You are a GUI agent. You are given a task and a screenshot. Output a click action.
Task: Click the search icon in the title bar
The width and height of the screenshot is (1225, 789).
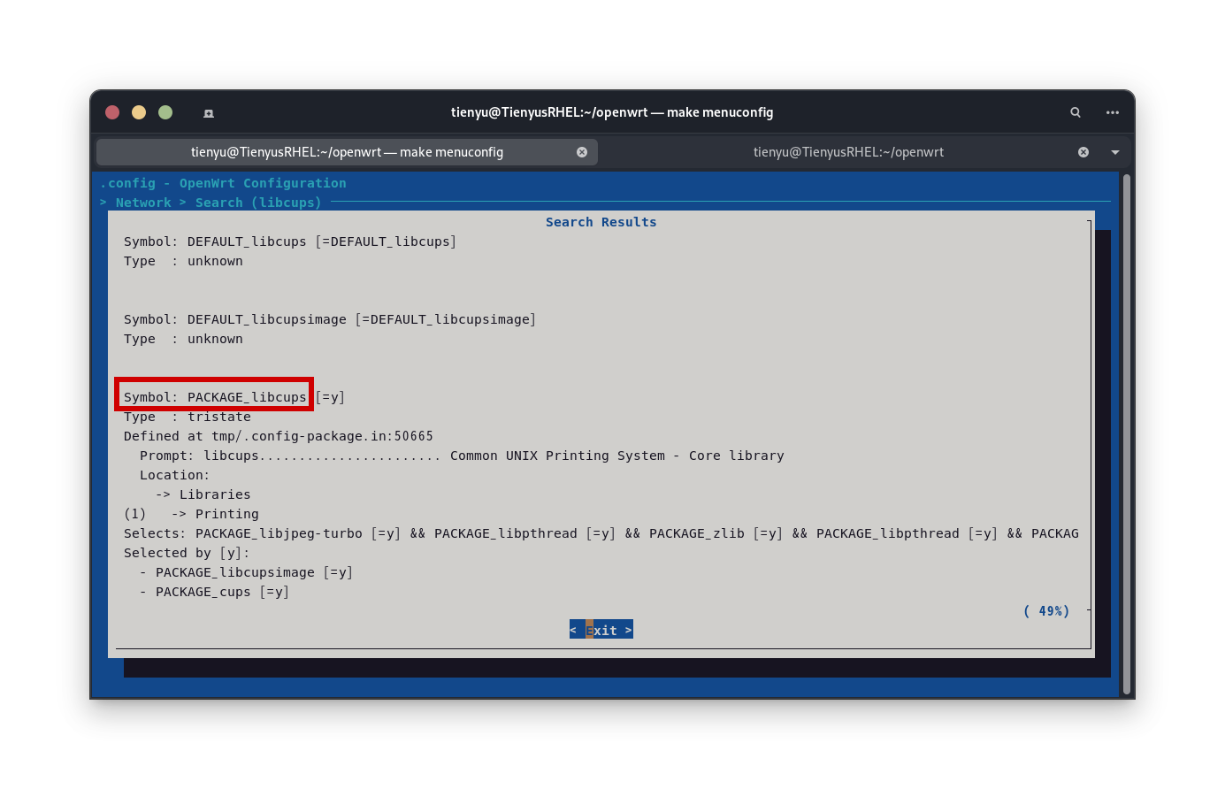[1076, 112]
